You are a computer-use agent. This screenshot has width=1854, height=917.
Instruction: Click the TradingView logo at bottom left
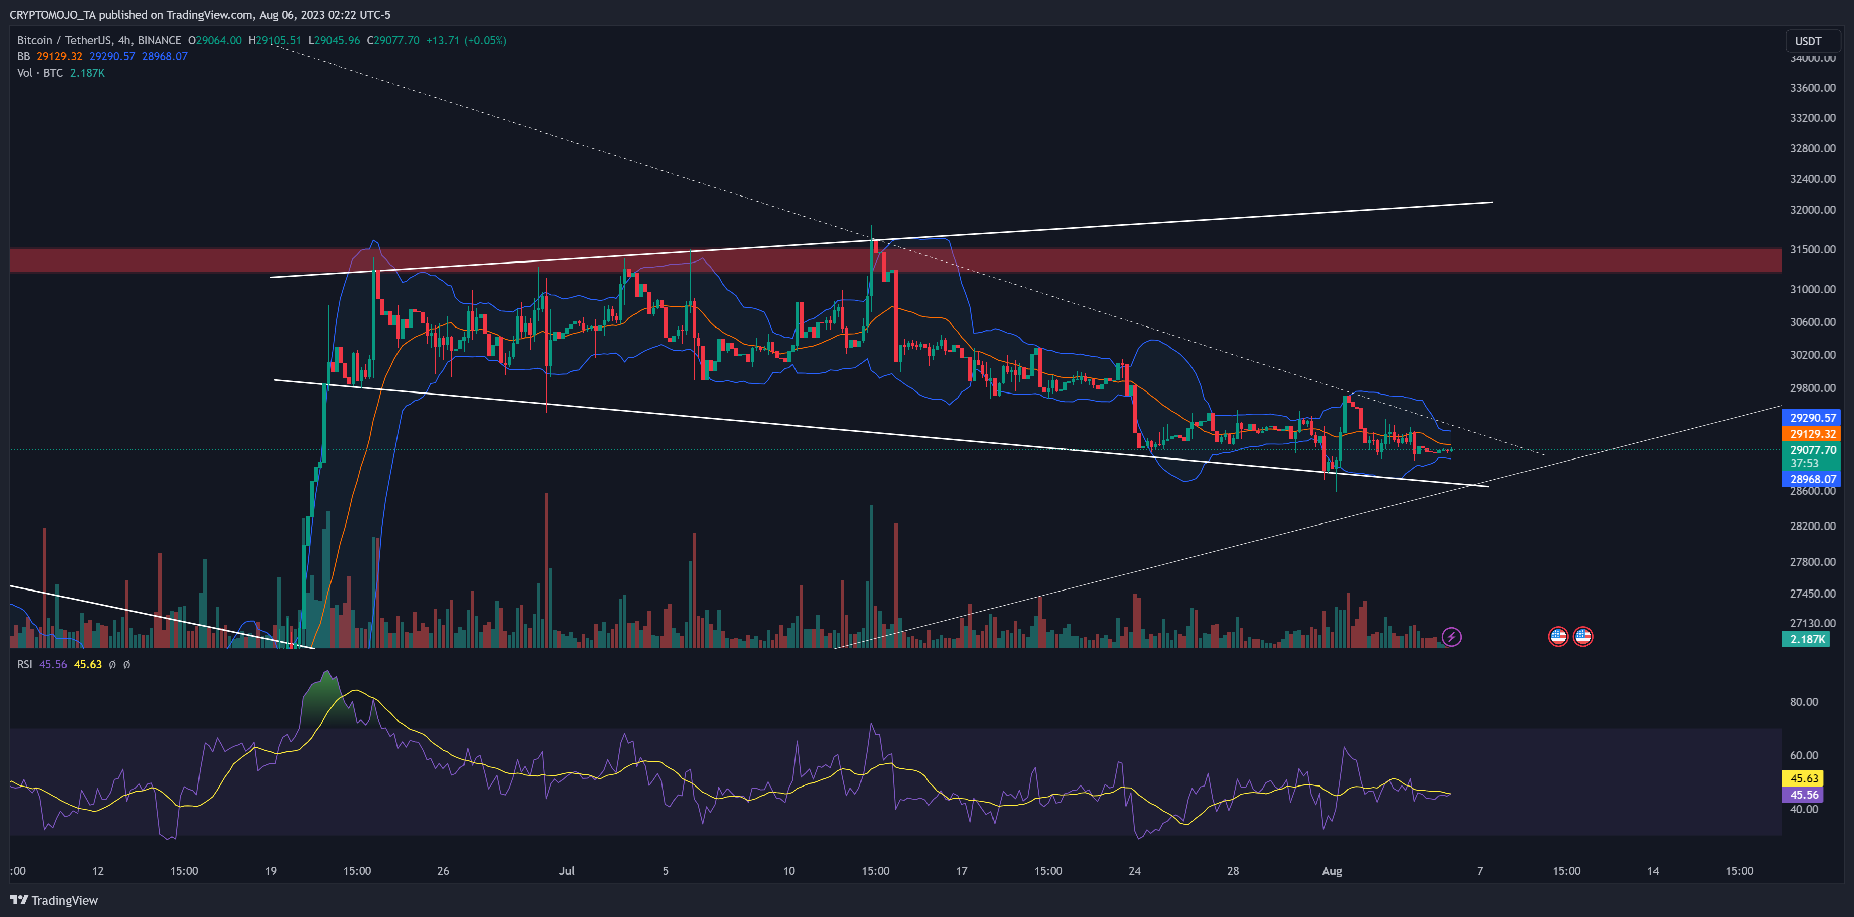(54, 900)
